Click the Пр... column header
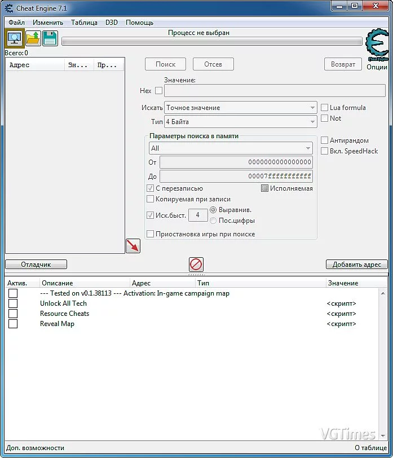 click(109, 65)
